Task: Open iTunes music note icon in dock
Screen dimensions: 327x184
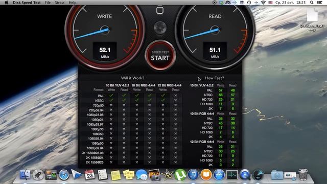Action: [x=193, y=175]
